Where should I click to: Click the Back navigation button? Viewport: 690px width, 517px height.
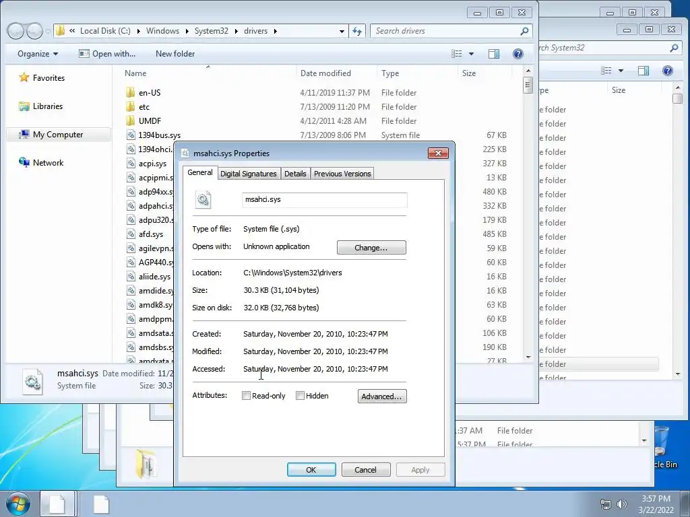point(15,31)
